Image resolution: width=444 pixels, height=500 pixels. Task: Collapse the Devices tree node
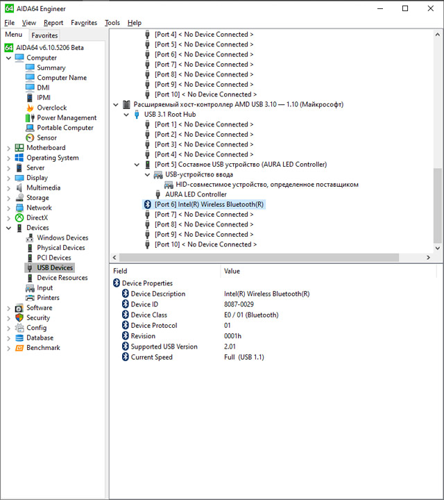click(x=8, y=228)
